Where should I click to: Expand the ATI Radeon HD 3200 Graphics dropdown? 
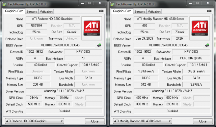[34, 121]
